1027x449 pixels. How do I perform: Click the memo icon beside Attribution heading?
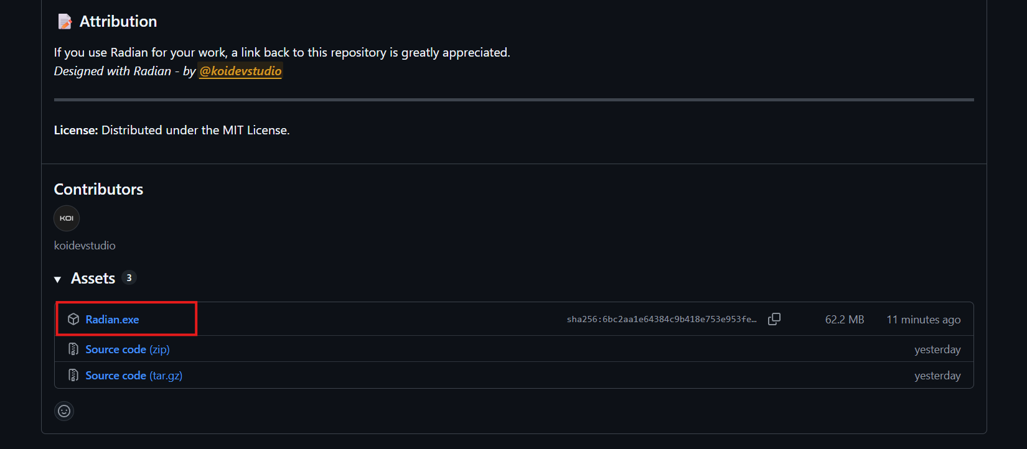coord(65,22)
